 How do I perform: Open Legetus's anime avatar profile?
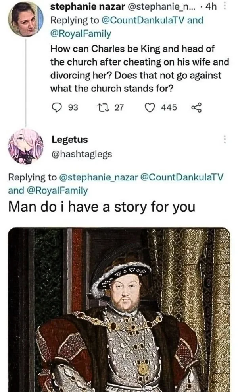click(26, 146)
